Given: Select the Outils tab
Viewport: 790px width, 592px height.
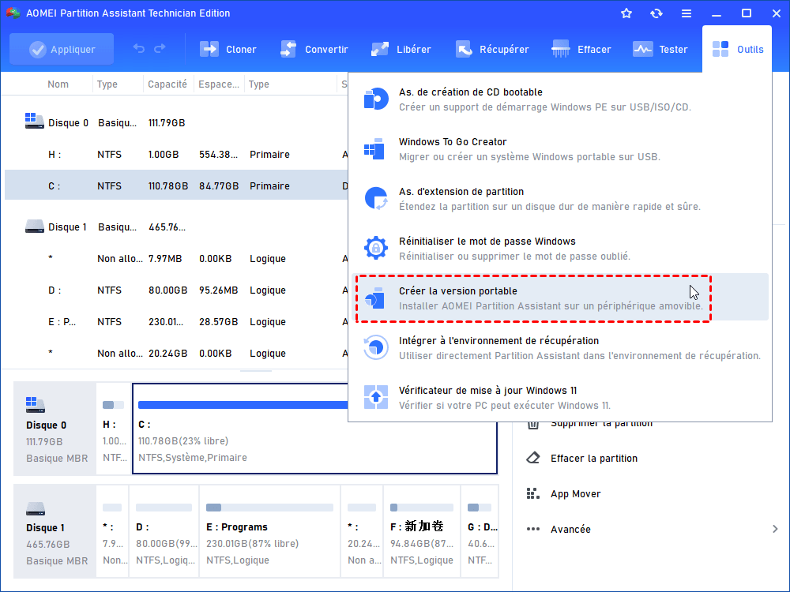Looking at the screenshot, I should coord(737,49).
